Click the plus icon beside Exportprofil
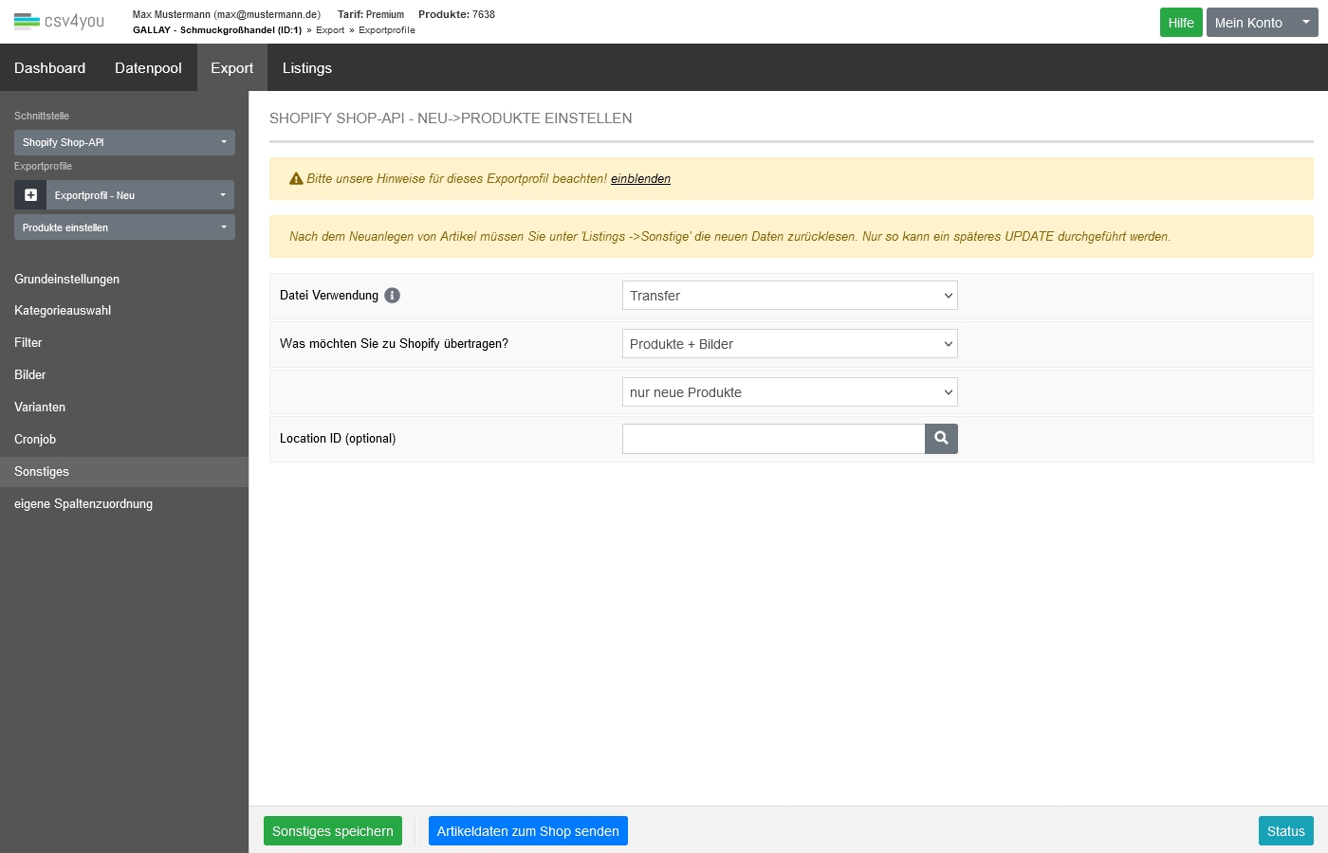 coord(30,195)
